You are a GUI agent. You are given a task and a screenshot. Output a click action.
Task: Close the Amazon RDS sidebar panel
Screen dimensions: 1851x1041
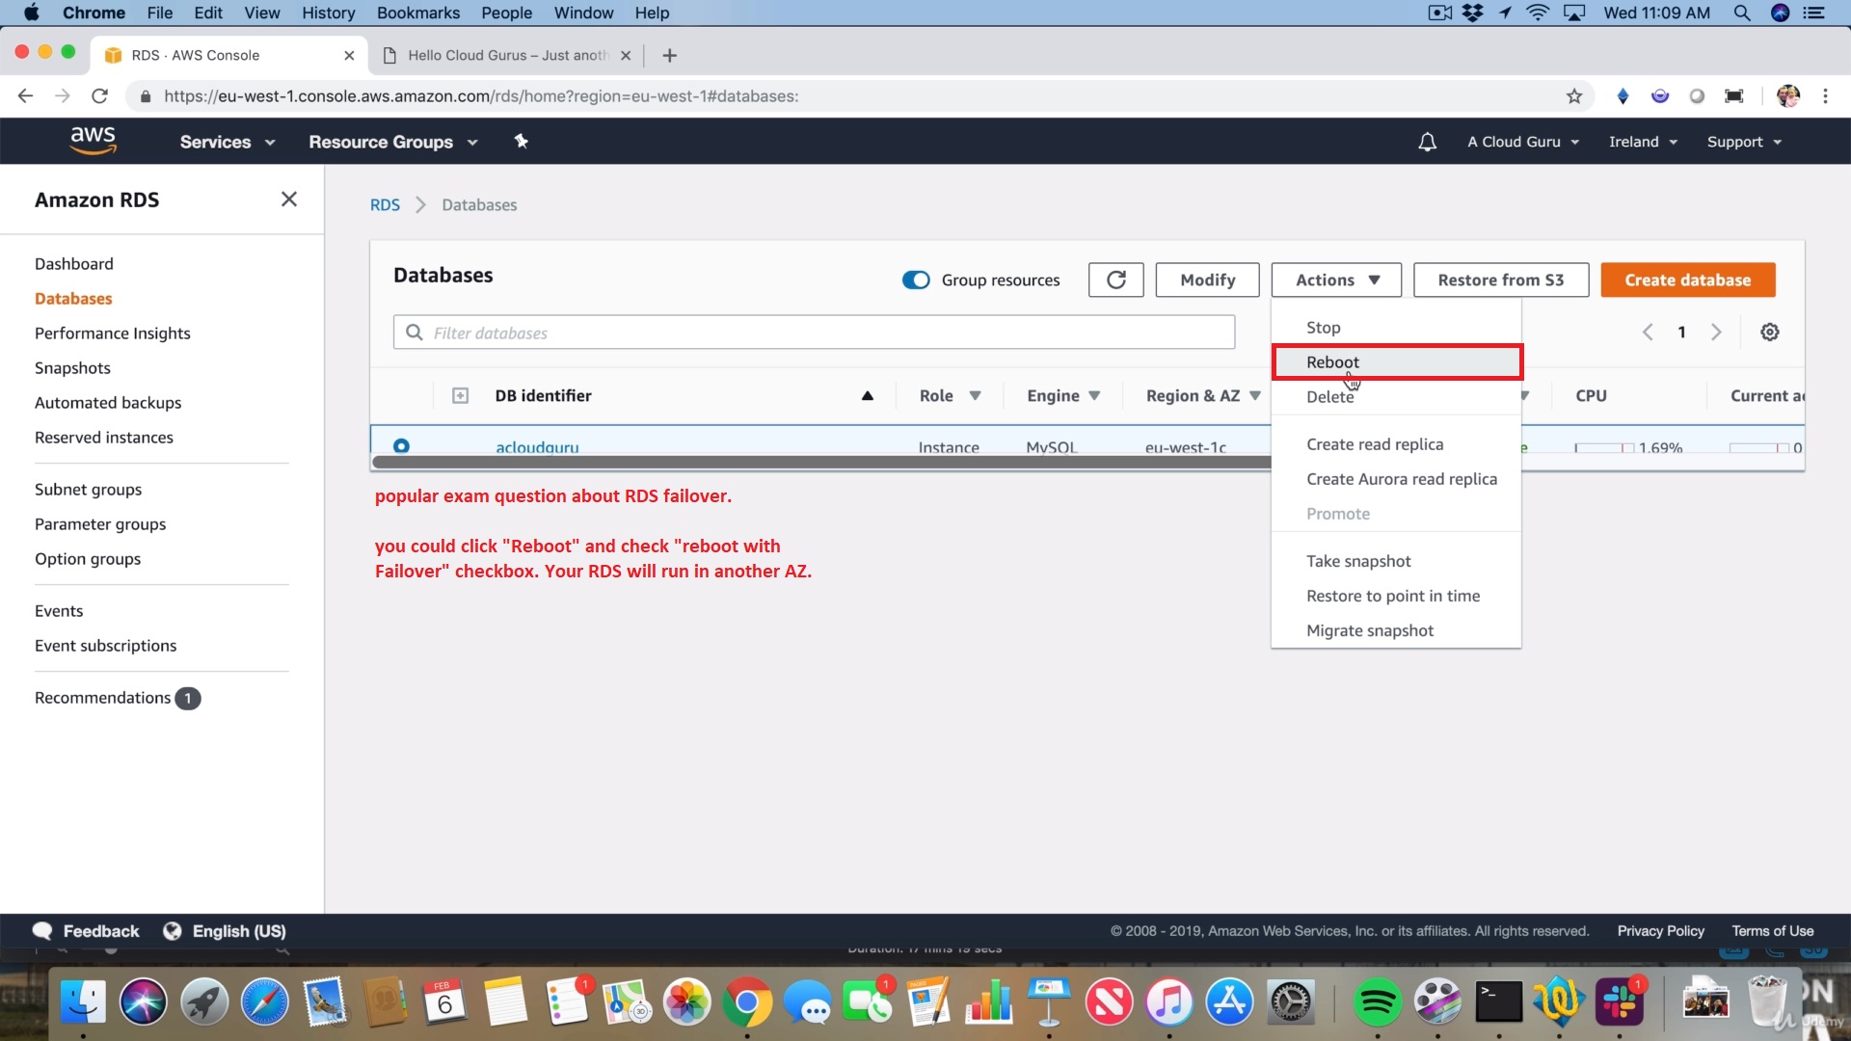click(x=288, y=200)
